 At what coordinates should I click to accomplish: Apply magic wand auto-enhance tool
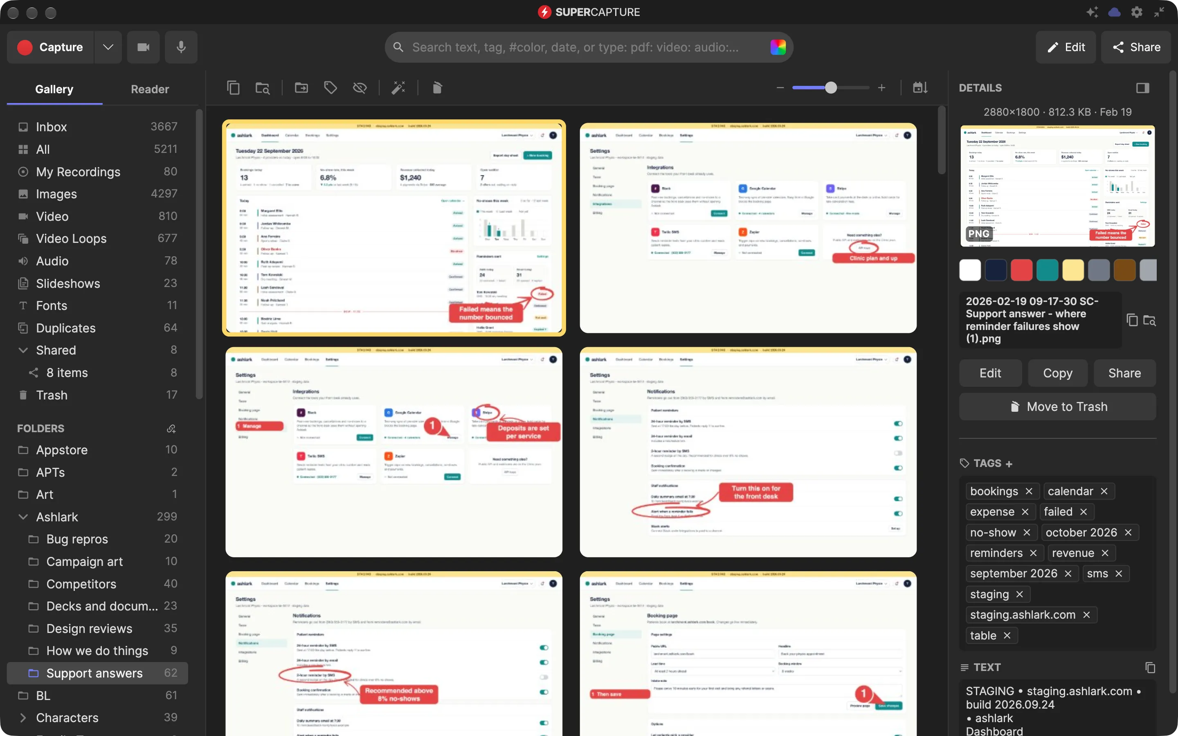(x=399, y=88)
